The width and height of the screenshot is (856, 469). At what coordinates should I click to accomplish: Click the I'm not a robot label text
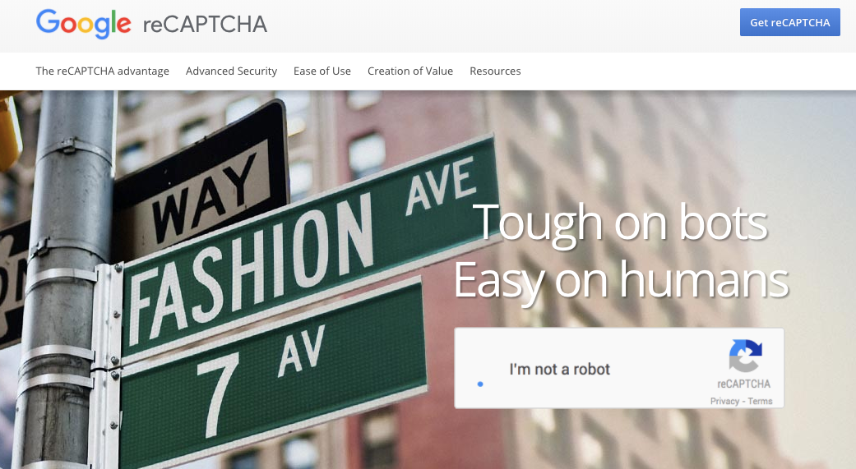coord(560,369)
